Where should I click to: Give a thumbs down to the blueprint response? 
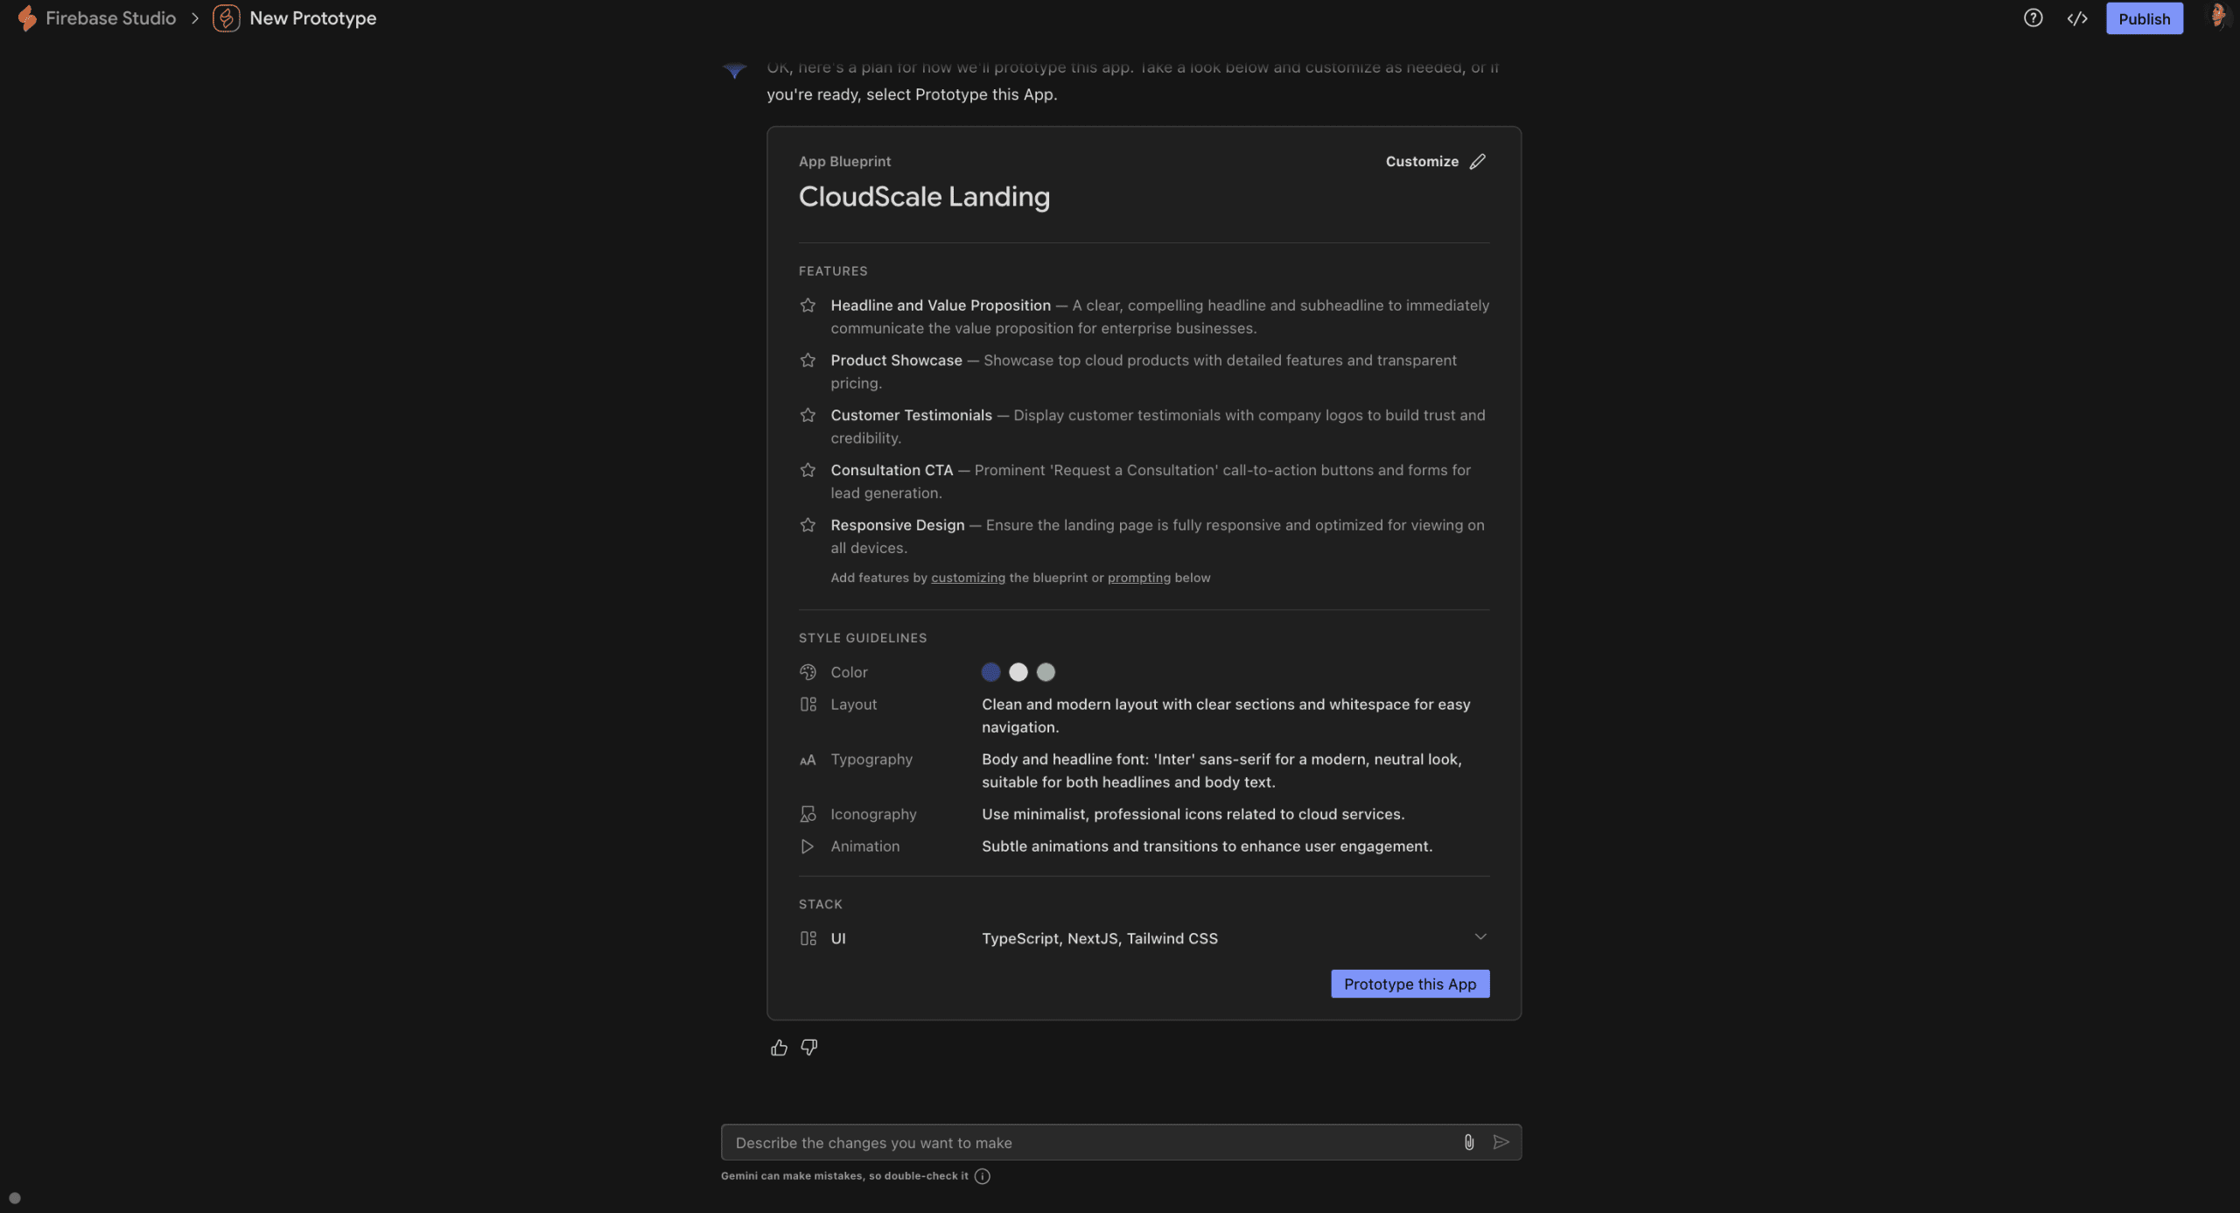pyautogui.click(x=808, y=1047)
